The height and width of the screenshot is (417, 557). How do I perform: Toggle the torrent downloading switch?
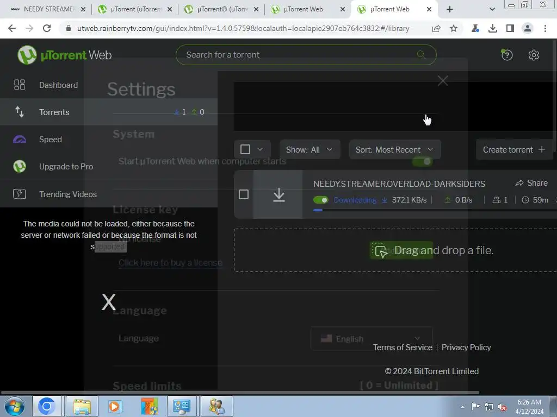tap(321, 200)
